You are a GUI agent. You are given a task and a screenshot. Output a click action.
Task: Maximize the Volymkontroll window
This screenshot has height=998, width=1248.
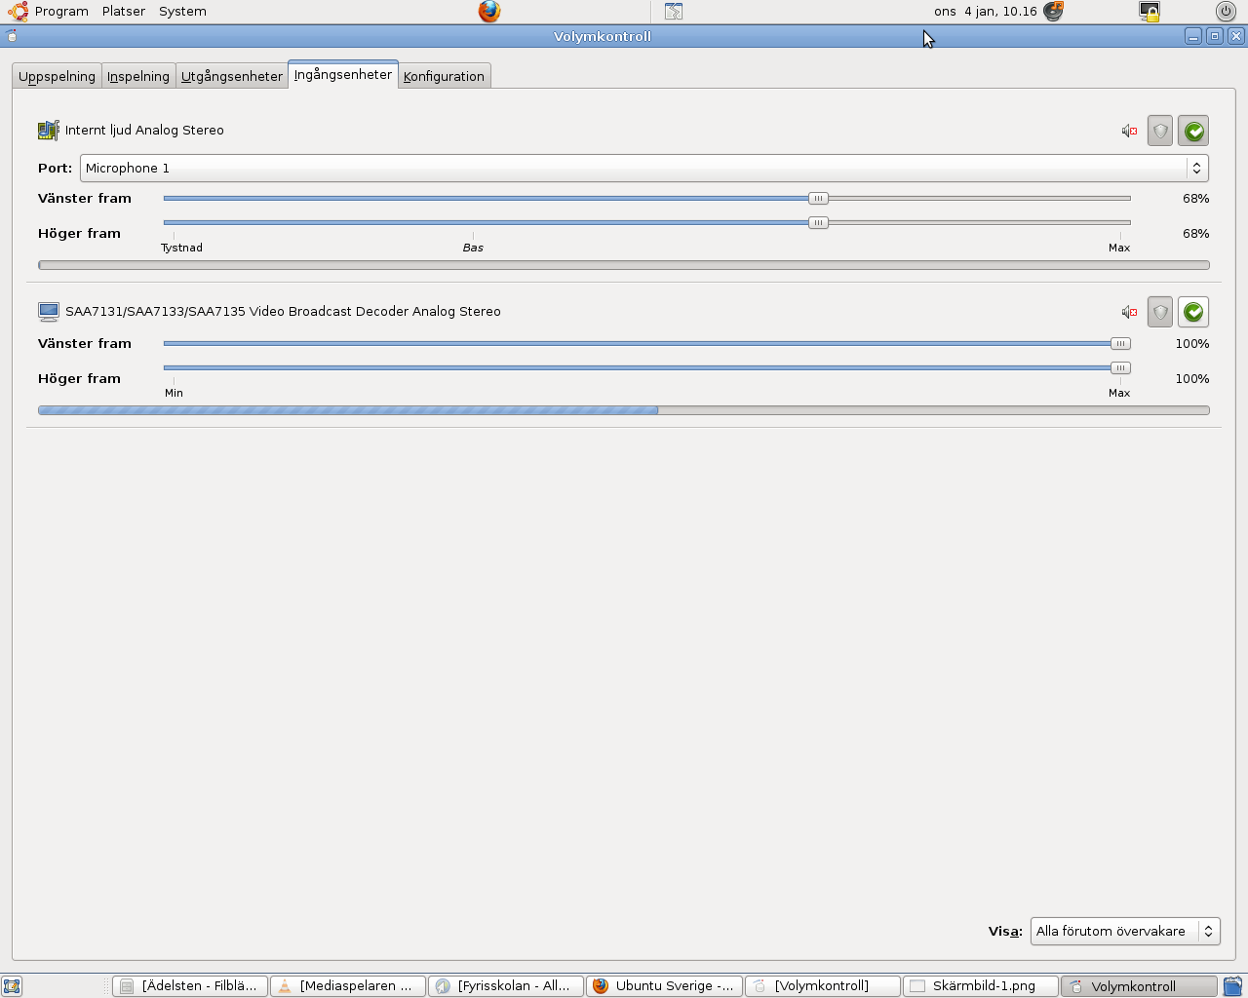1215,36
